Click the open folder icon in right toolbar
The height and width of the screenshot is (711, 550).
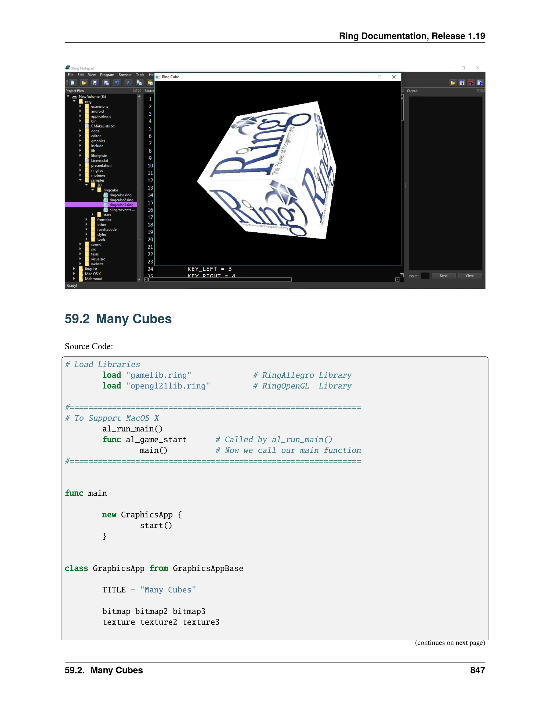point(453,83)
